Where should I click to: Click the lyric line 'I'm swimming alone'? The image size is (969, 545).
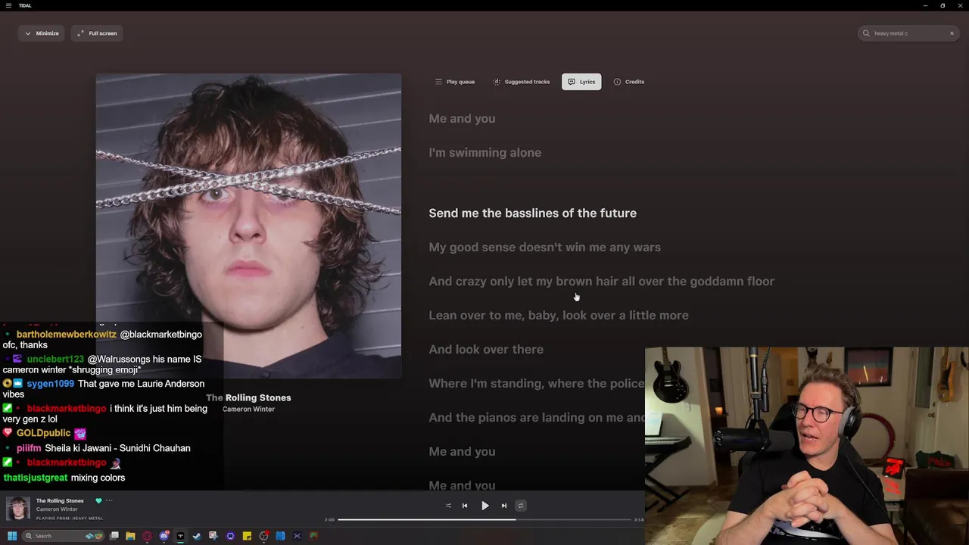click(484, 153)
